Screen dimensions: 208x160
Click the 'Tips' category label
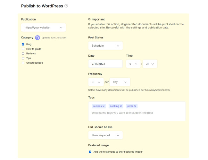click(29, 58)
